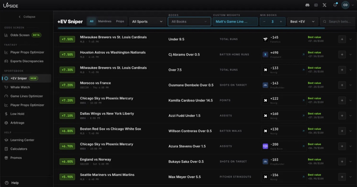This screenshot has height=187, width=357.
Task: Add Bukayo Saka shots bet
Action: pyautogui.click(x=342, y=161)
